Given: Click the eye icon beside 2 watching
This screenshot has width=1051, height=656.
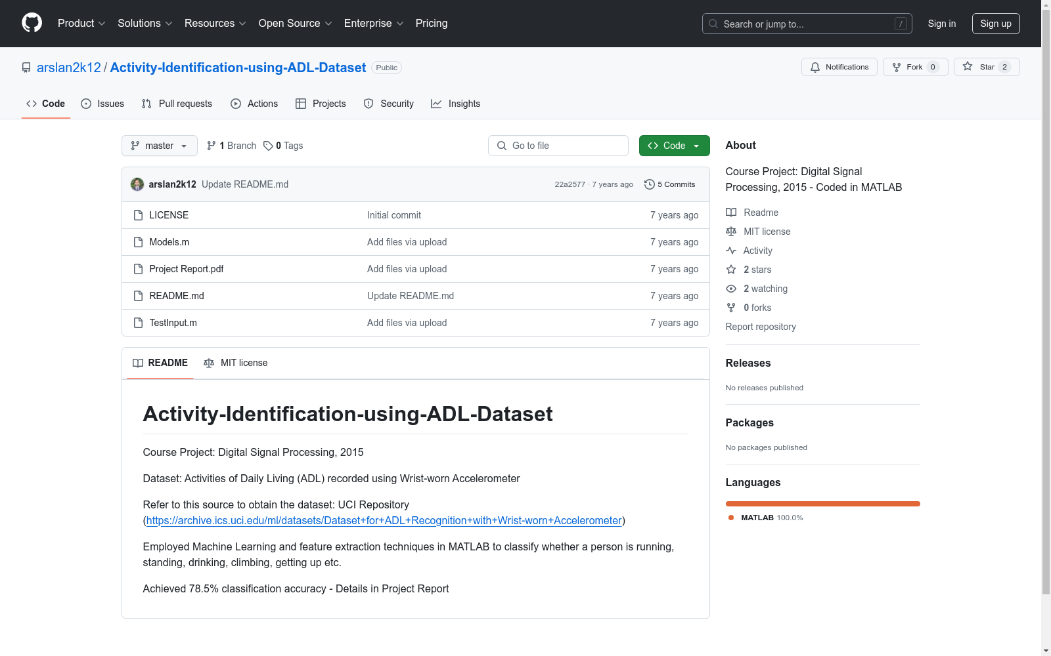Looking at the screenshot, I should pyautogui.click(x=731, y=289).
